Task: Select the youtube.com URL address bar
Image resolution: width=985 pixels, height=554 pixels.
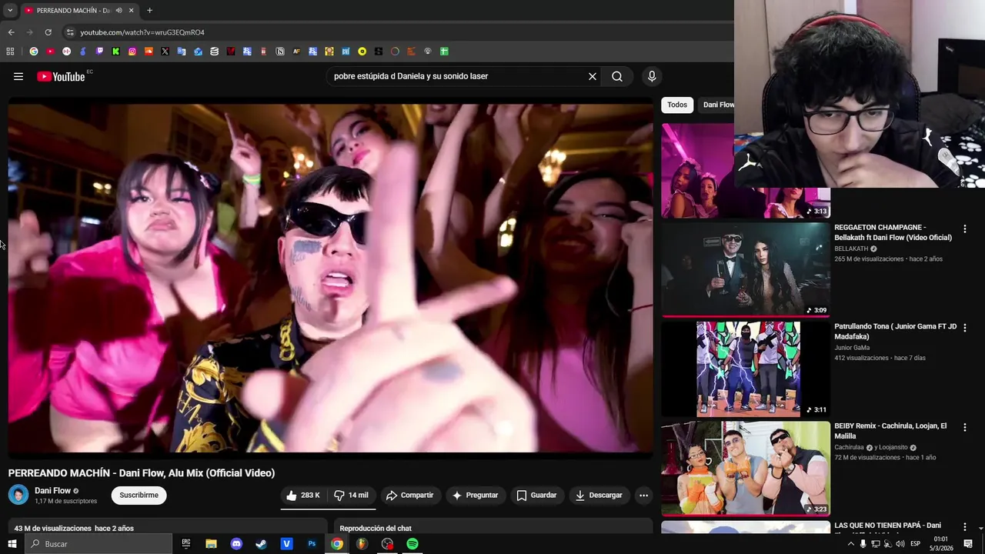Action: (142, 32)
